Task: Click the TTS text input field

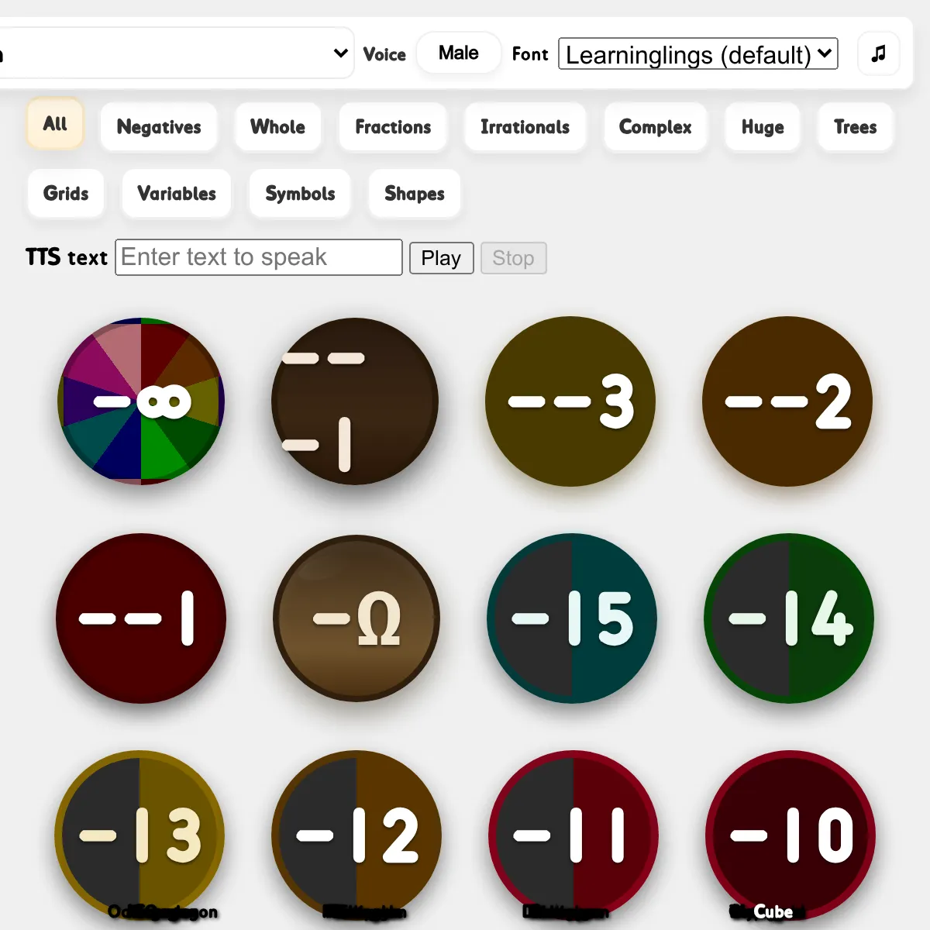Action: tap(258, 257)
